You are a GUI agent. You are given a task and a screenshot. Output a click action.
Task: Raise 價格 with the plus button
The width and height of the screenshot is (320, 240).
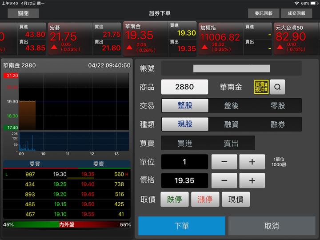252,180
